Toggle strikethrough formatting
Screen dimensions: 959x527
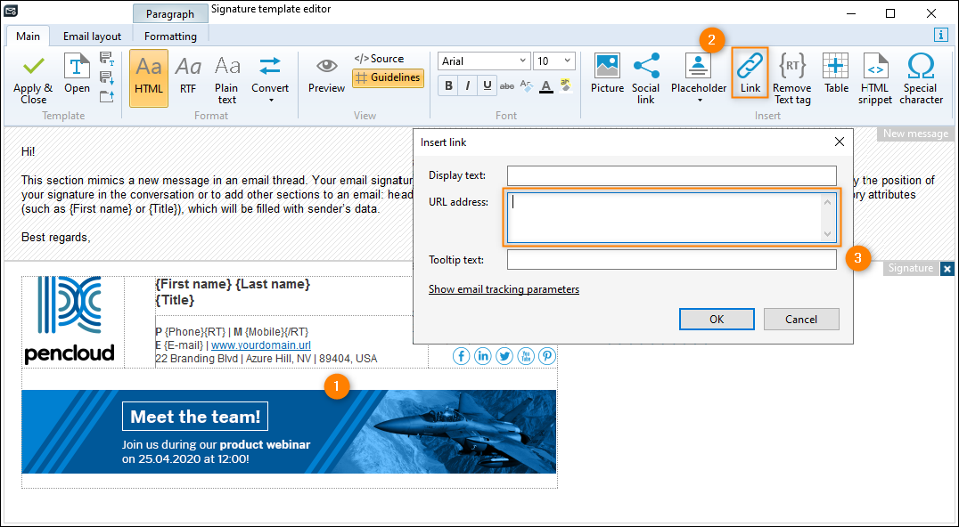(x=507, y=86)
